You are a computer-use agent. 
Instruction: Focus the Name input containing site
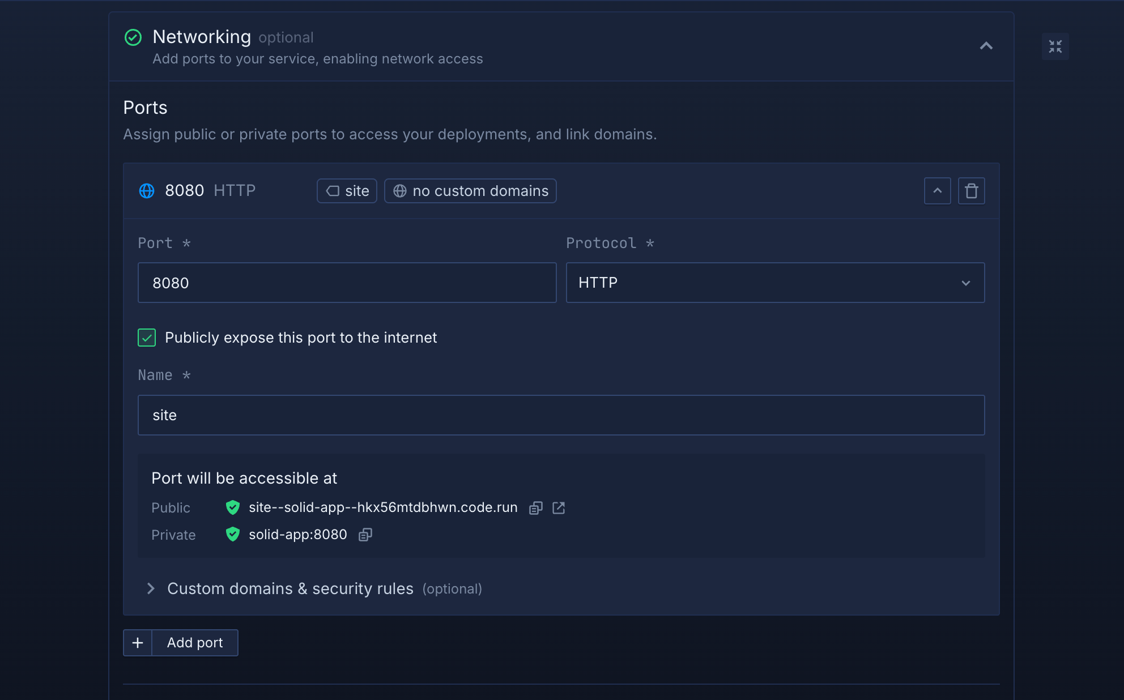[x=561, y=415]
